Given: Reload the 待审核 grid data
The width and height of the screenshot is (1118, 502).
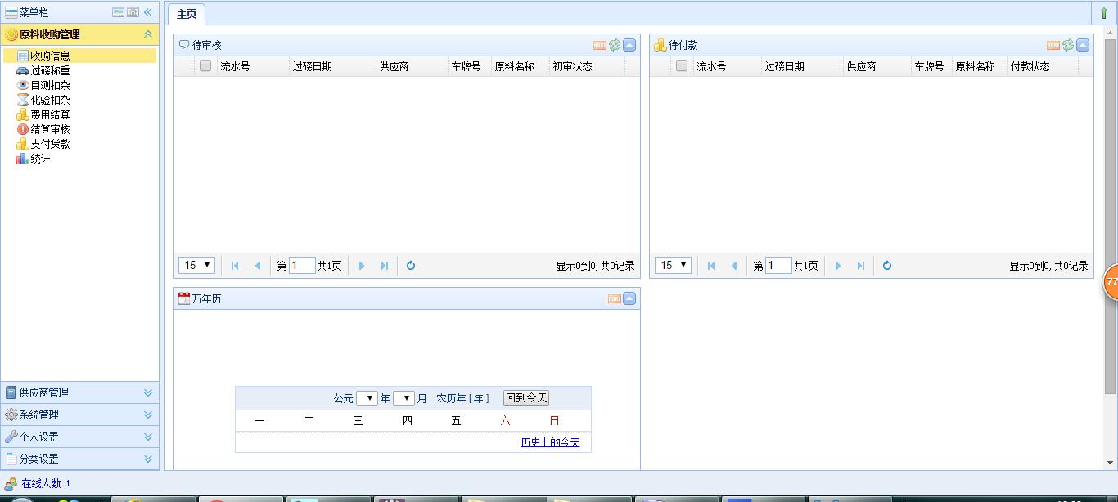Looking at the screenshot, I should pyautogui.click(x=411, y=266).
